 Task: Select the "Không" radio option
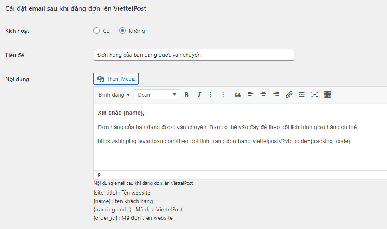tap(123, 31)
